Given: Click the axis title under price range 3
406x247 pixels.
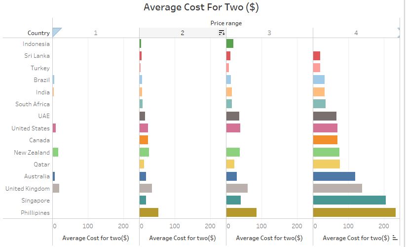Looking at the screenshot, I should [x=269, y=238].
